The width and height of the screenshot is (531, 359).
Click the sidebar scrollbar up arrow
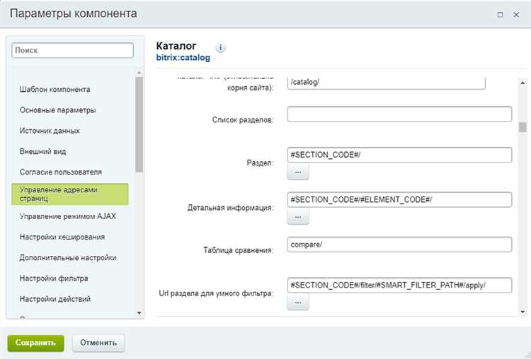(139, 73)
